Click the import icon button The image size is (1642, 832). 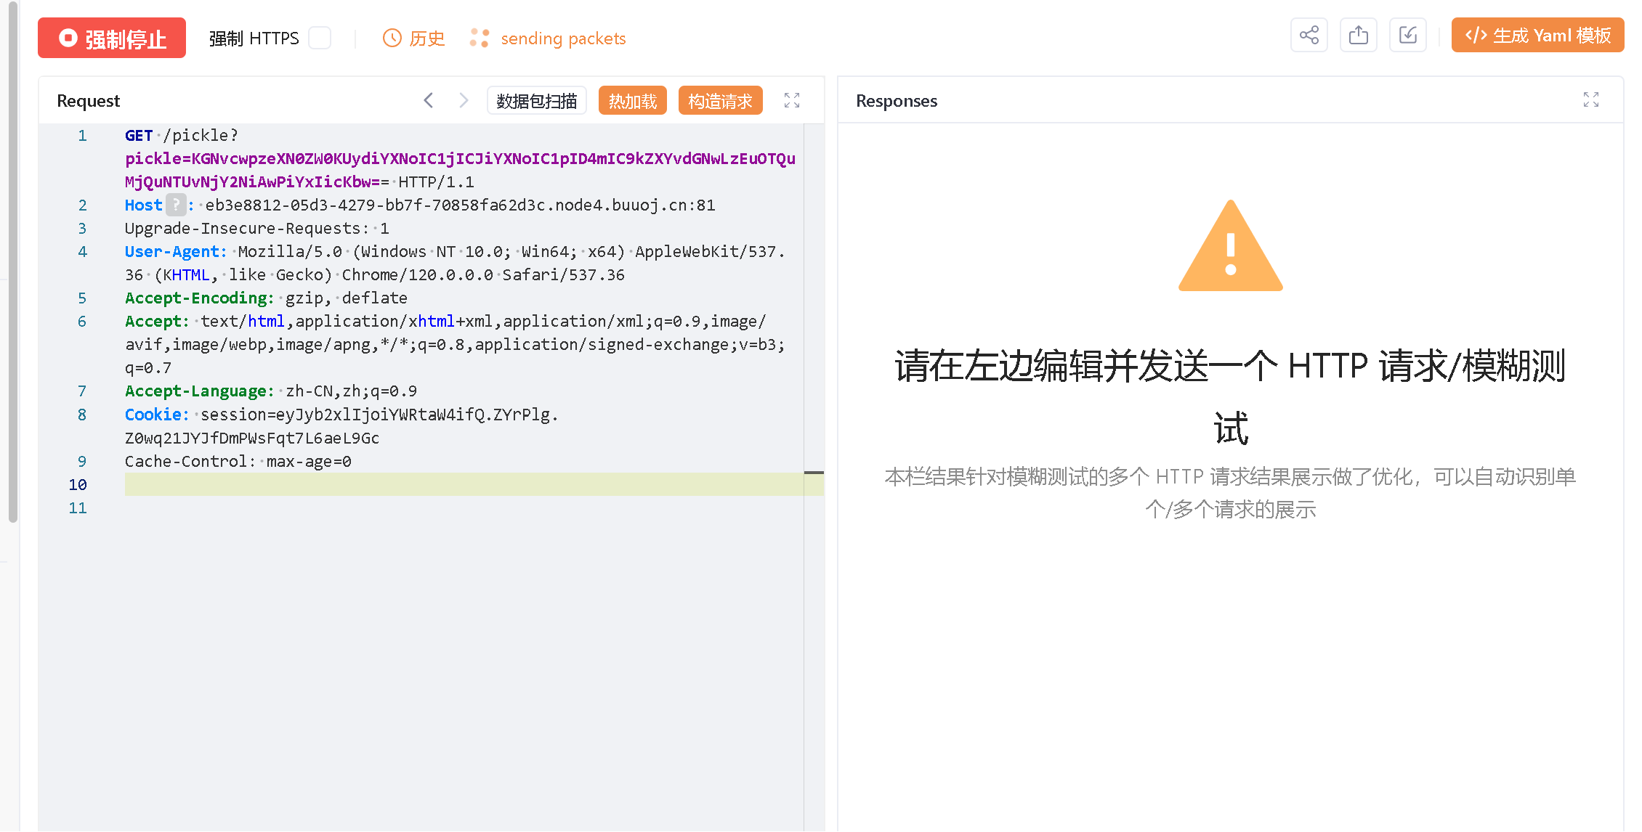click(1407, 36)
